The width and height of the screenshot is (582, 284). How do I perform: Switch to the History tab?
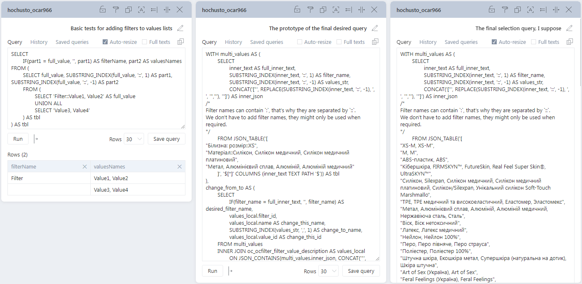point(38,42)
